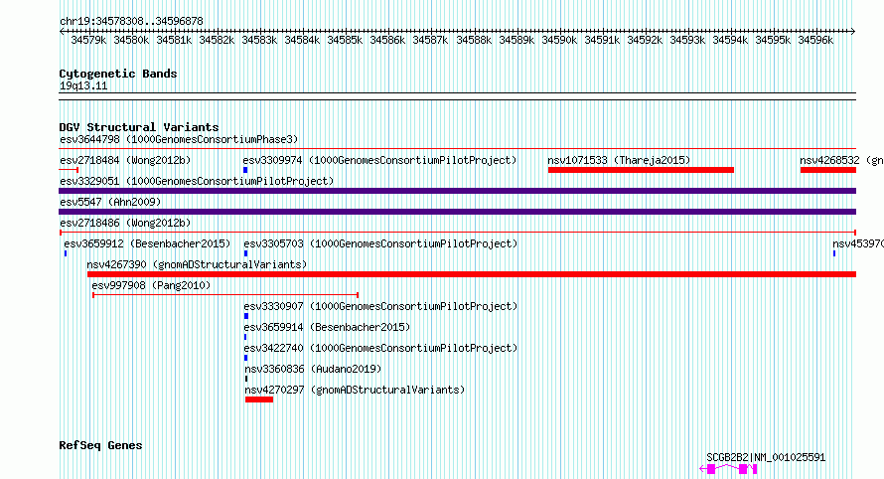Open nsv3360836 (Audano2019) label
This screenshot has width=884, height=479.
tap(313, 369)
